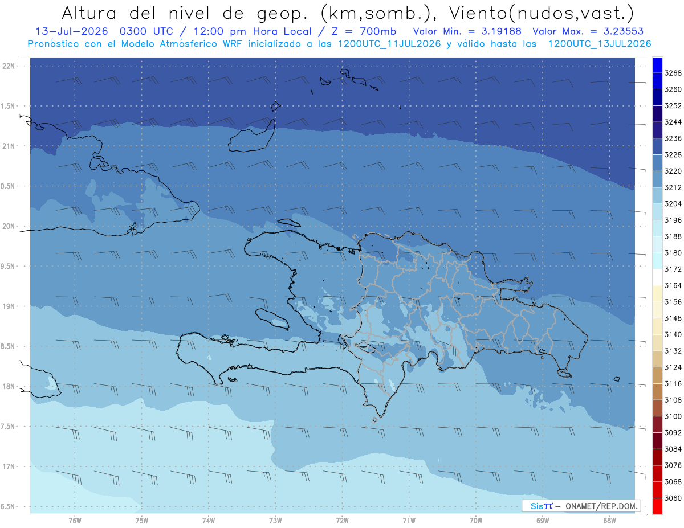Click the '18N' latitude label
The height and width of the screenshot is (528, 684).
(9, 386)
